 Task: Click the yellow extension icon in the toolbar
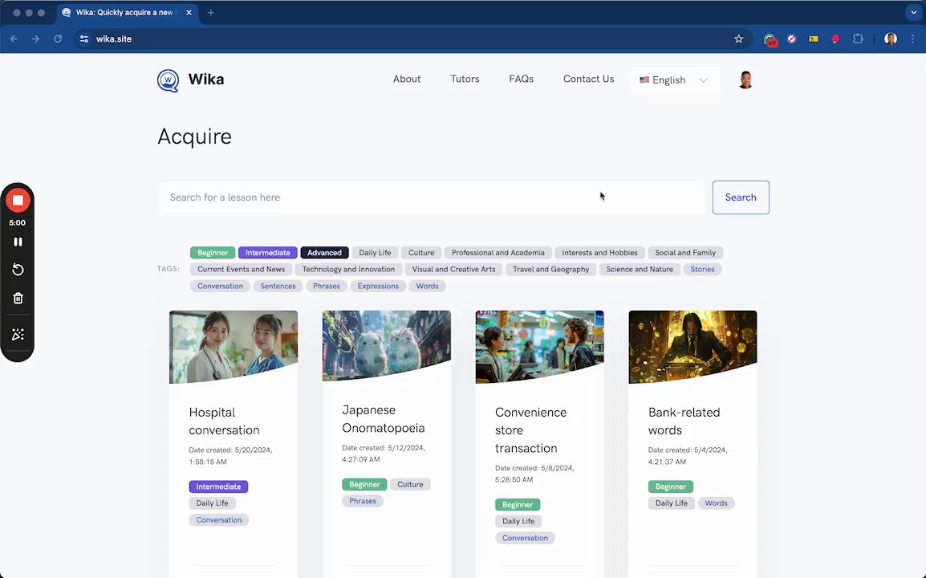click(x=814, y=39)
